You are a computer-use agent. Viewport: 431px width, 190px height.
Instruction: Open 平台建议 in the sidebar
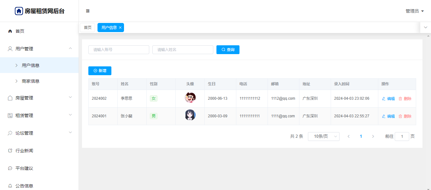24,168
